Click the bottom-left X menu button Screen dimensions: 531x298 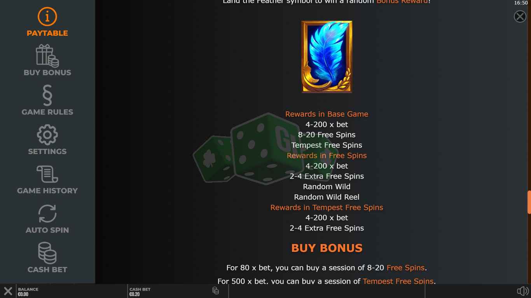click(x=8, y=291)
